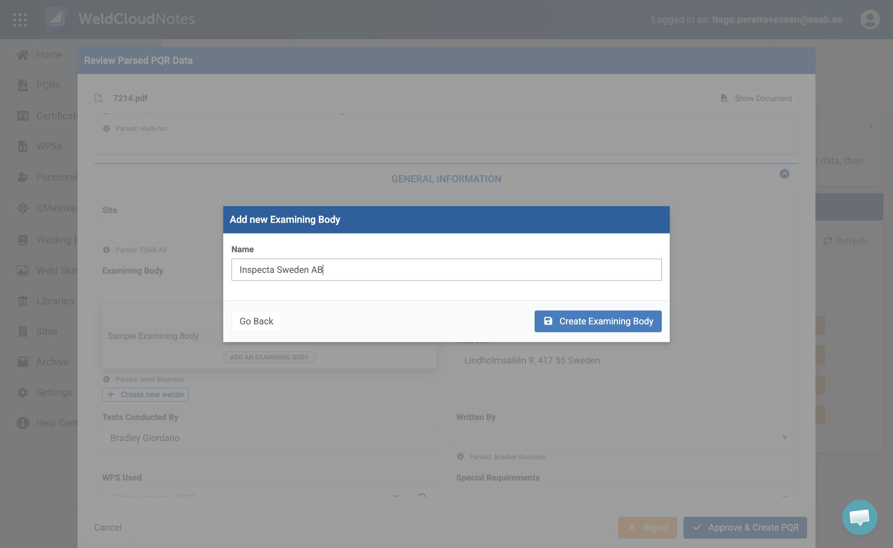Click the Weld Sketch image icon
The image size is (893, 548).
pos(22,271)
